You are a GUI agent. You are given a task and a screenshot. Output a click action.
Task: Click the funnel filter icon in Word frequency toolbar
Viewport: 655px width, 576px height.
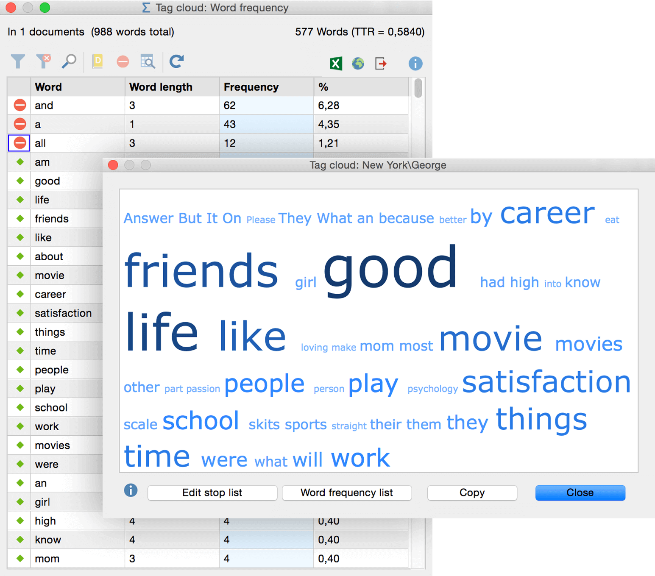pyautogui.click(x=18, y=62)
